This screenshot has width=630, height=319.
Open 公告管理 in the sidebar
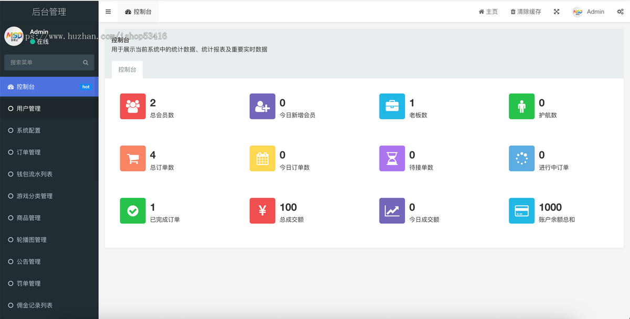49,261
